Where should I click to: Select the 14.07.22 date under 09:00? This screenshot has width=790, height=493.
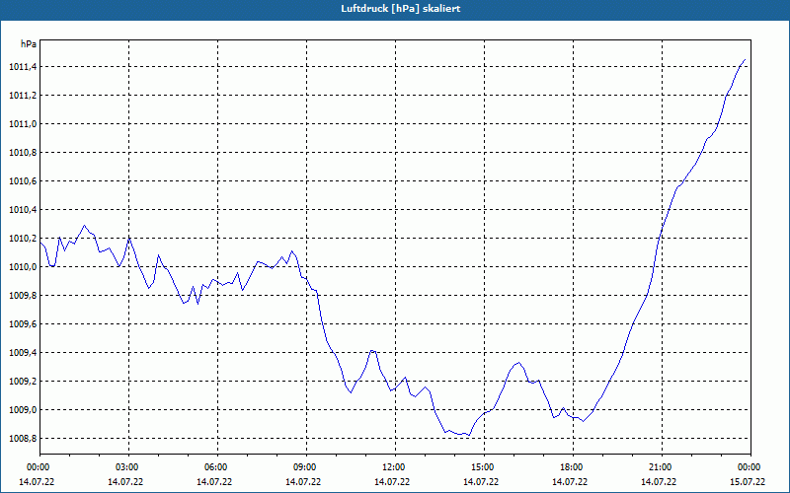tap(303, 482)
